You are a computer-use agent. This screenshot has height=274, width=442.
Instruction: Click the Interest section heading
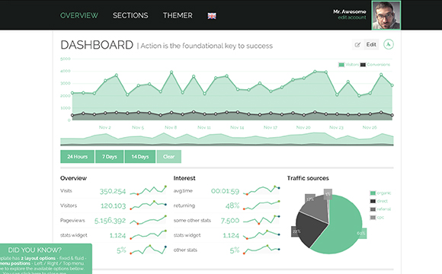coord(184,178)
